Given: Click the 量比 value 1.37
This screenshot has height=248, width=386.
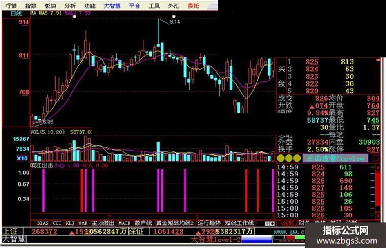Looking at the screenshot, I should pos(371,127).
